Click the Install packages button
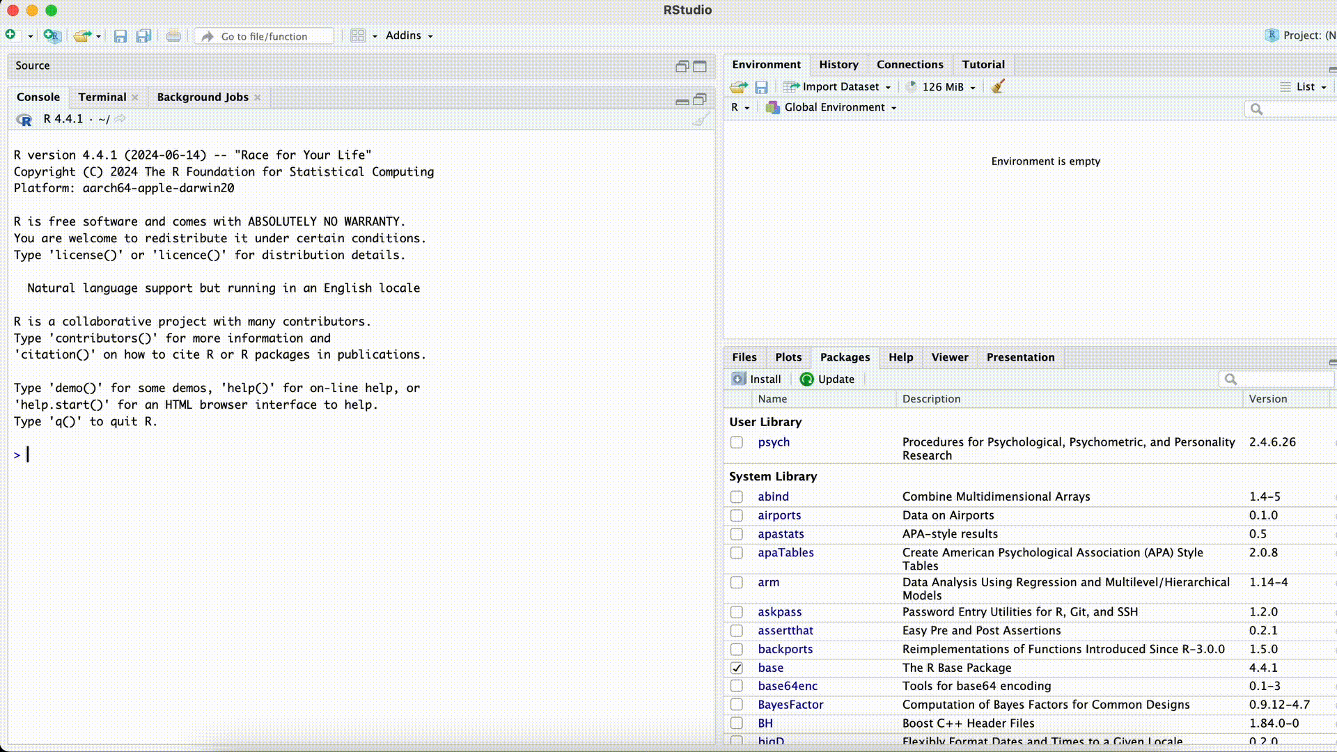Screen dimensions: 1337x752 (x=757, y=379)
